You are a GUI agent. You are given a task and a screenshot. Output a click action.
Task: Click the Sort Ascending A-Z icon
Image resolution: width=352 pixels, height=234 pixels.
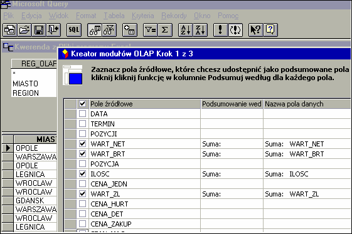[186, 30]
